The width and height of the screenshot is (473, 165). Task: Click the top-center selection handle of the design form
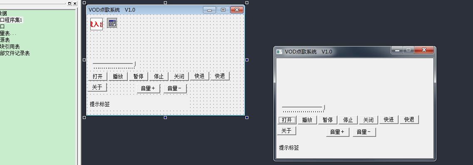(x=165, y=2)
